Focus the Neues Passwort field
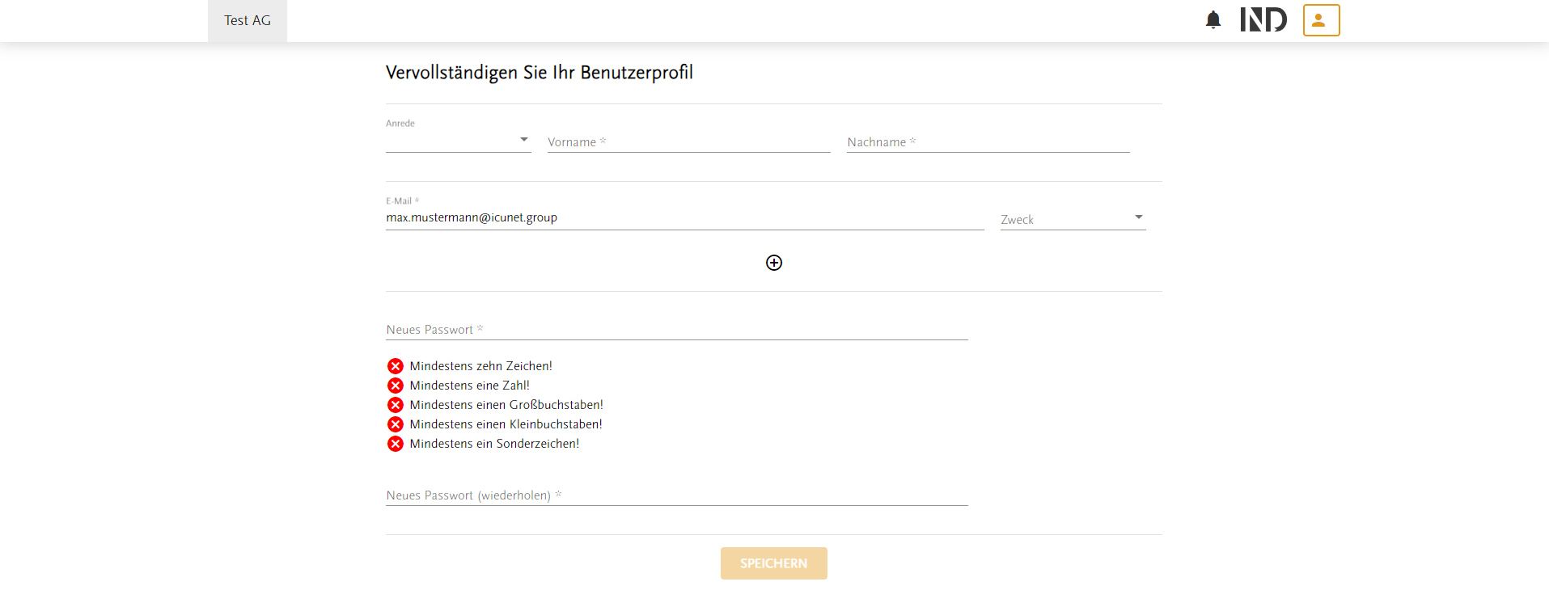1549x607 pixels. [677, 329]
